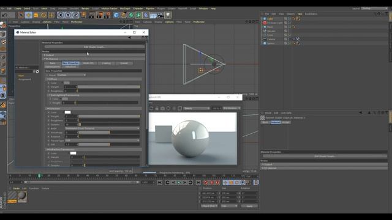
Task: Open the green Array objects icon
Action: (138, 15)
